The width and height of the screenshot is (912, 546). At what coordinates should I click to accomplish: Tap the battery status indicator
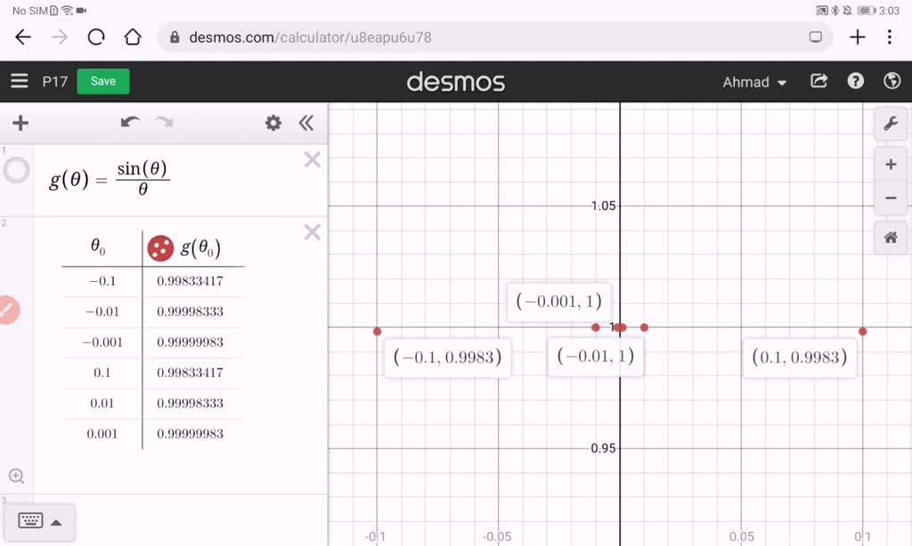point(866,11)
